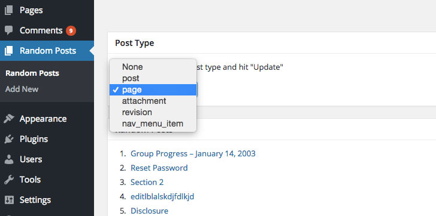Click the Plugins plug icon
This screenshot has width=436, height=216.
pos(8,139)
